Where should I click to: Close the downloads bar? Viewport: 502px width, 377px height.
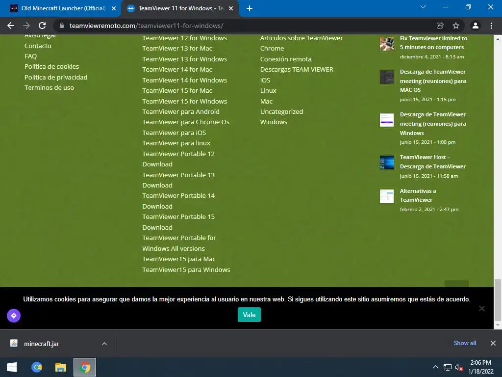coord(493,343)
